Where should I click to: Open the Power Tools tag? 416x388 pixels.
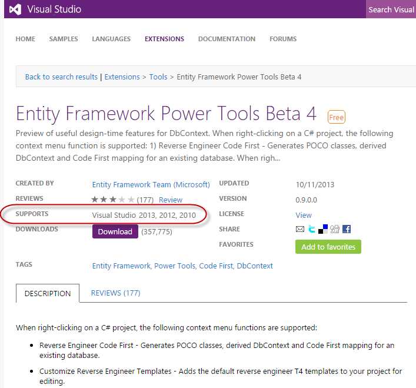pyautogui.click(x=175, y=266)
